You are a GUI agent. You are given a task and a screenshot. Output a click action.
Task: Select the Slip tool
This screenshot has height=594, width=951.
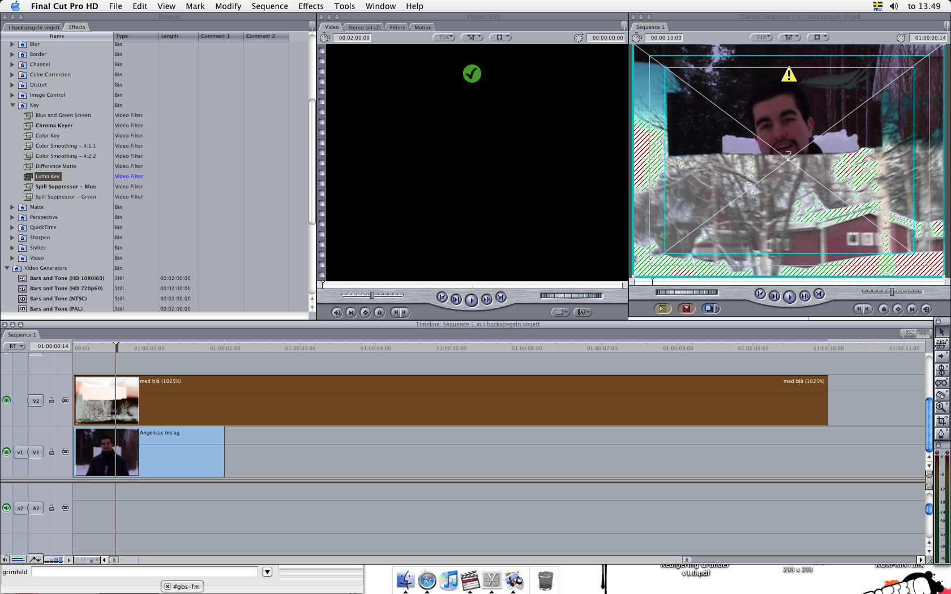point(941,382)
